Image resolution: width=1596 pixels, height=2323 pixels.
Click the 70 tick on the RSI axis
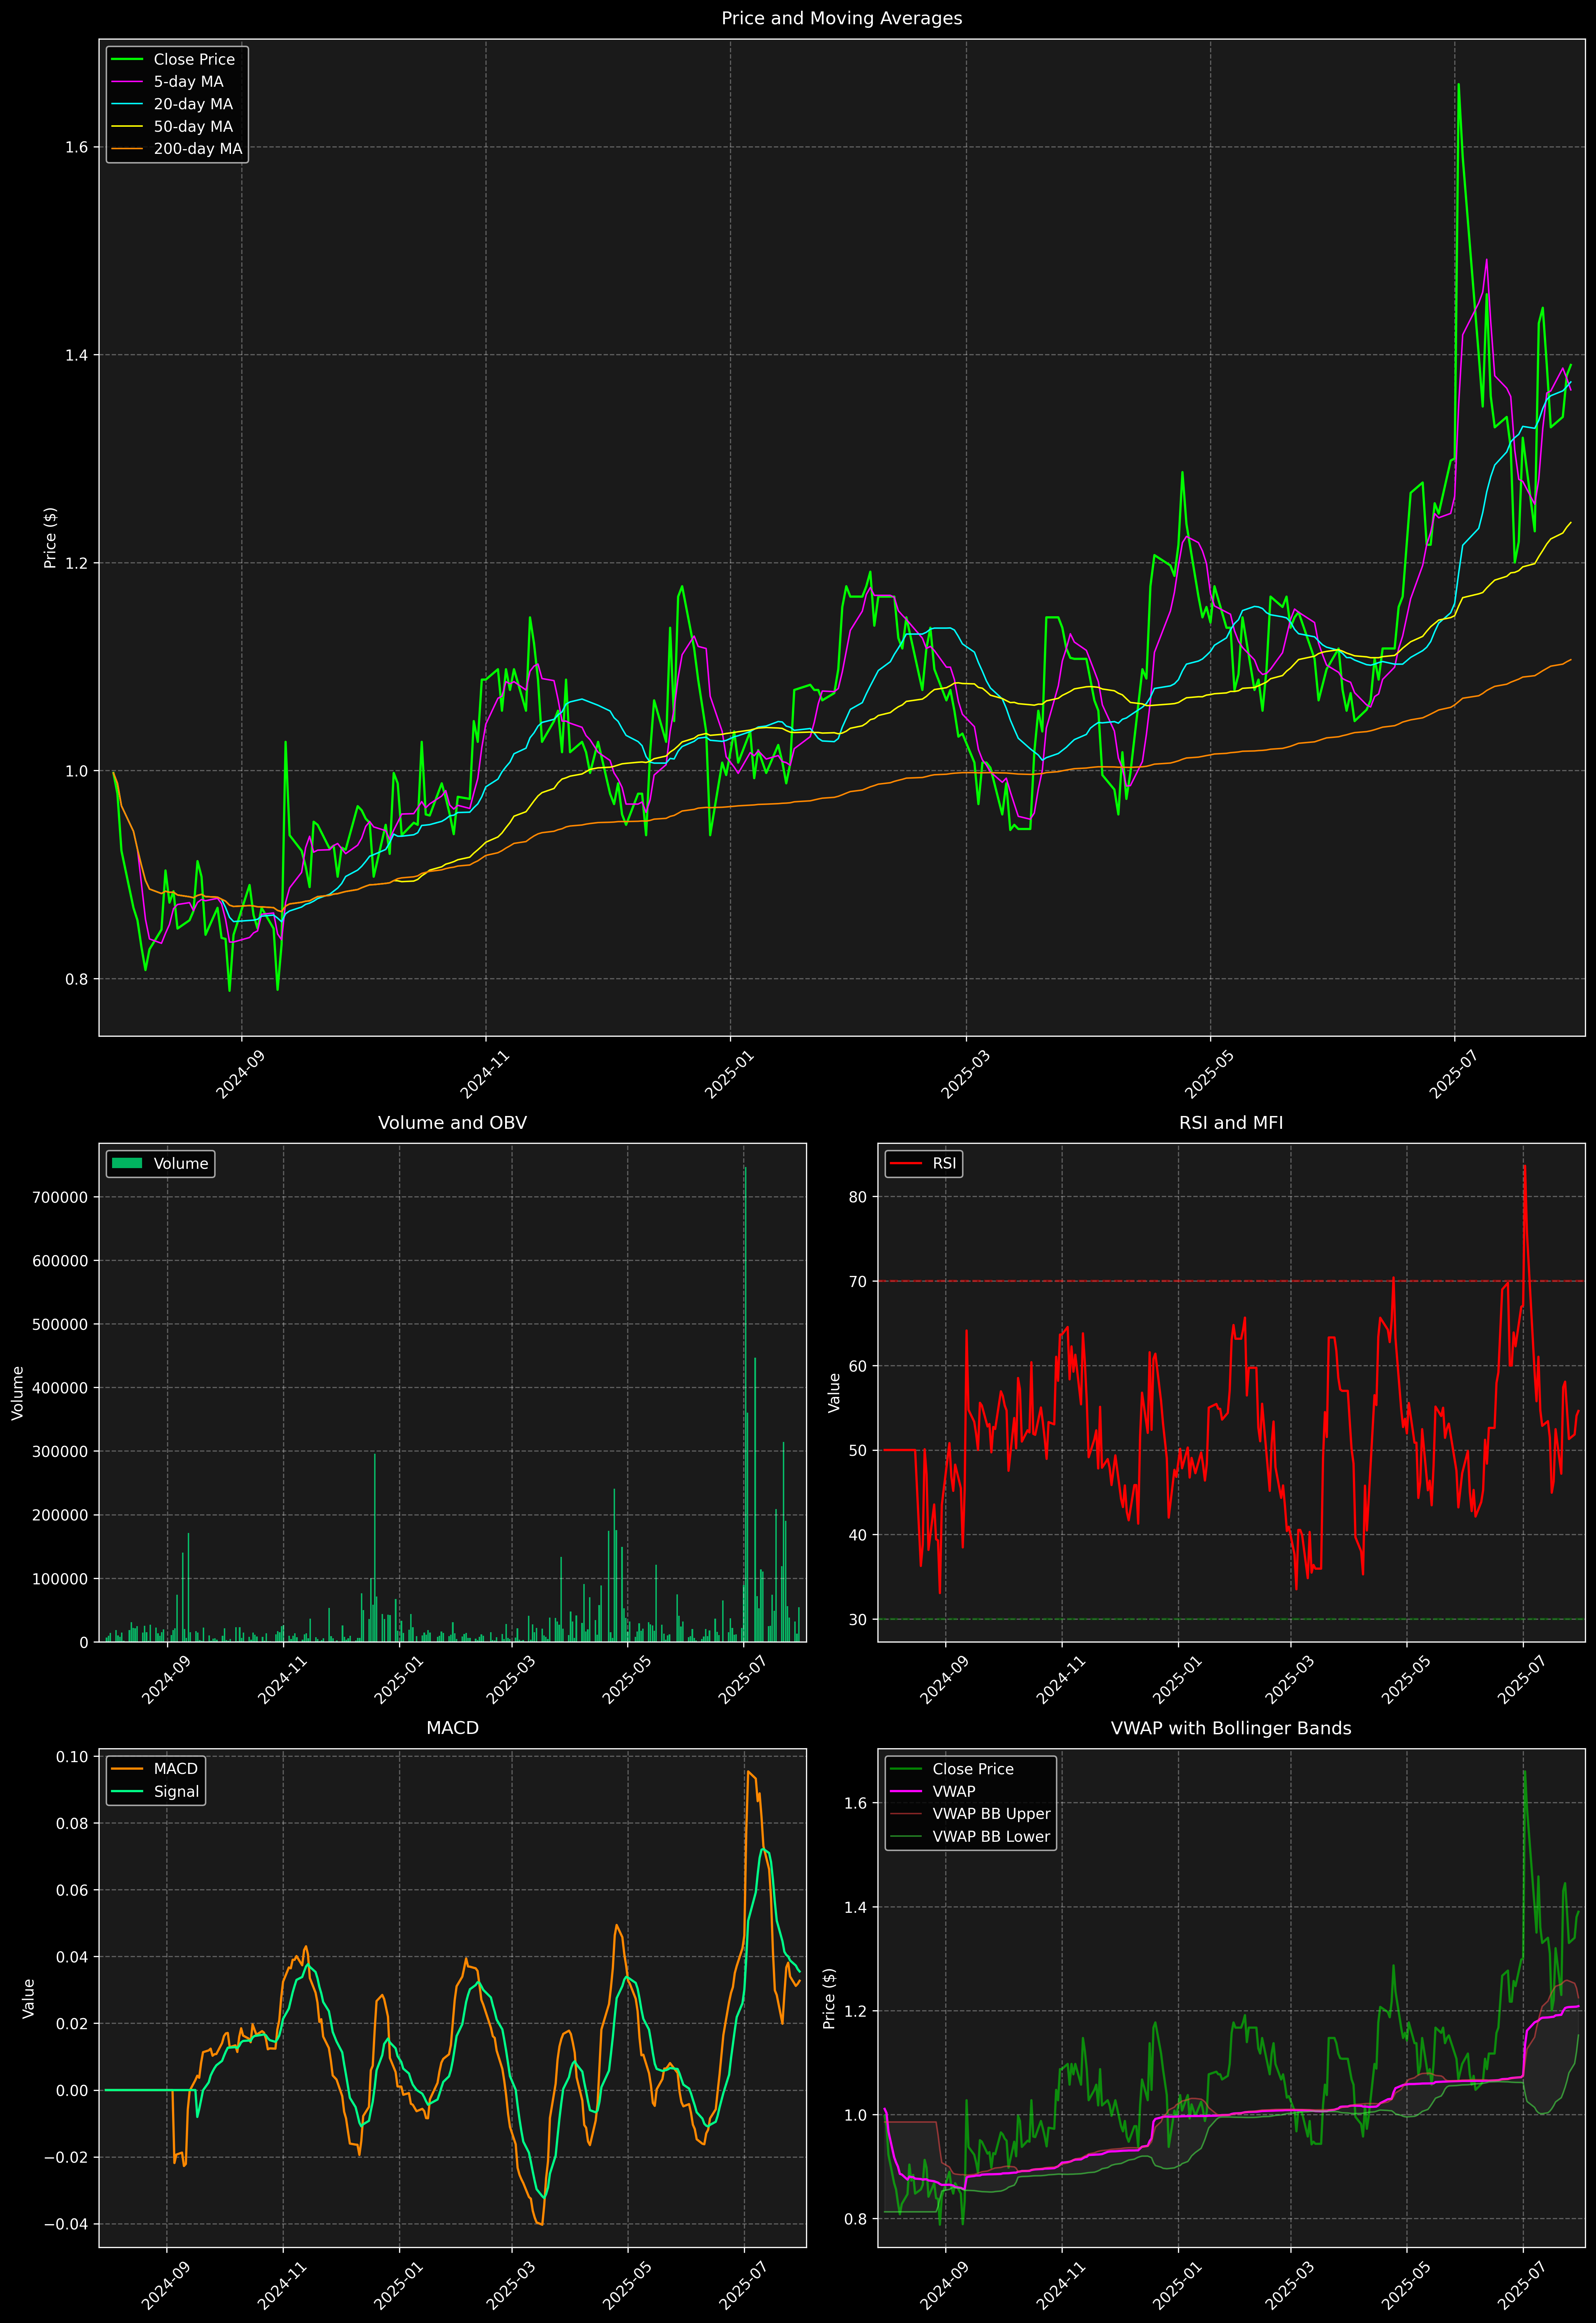[858, 1281]
